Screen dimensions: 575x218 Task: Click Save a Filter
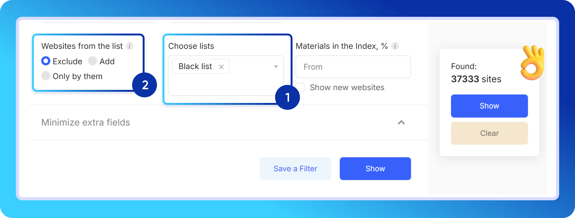[x=295, y=169]
